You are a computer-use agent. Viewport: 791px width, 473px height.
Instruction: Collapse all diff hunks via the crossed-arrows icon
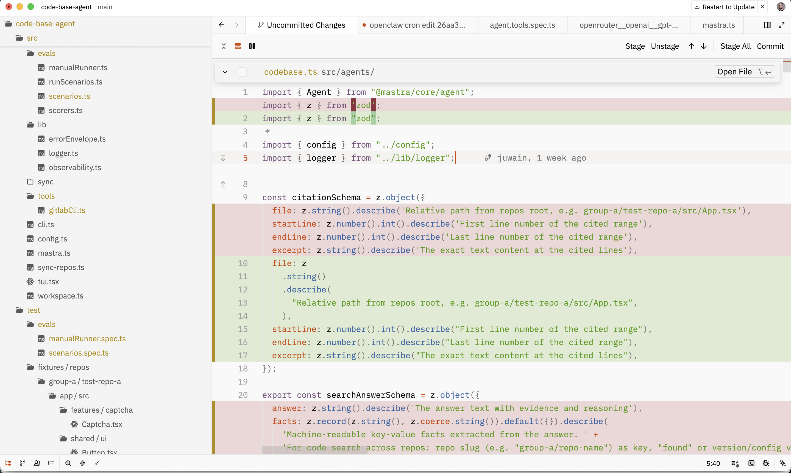(x=223, y=46)
